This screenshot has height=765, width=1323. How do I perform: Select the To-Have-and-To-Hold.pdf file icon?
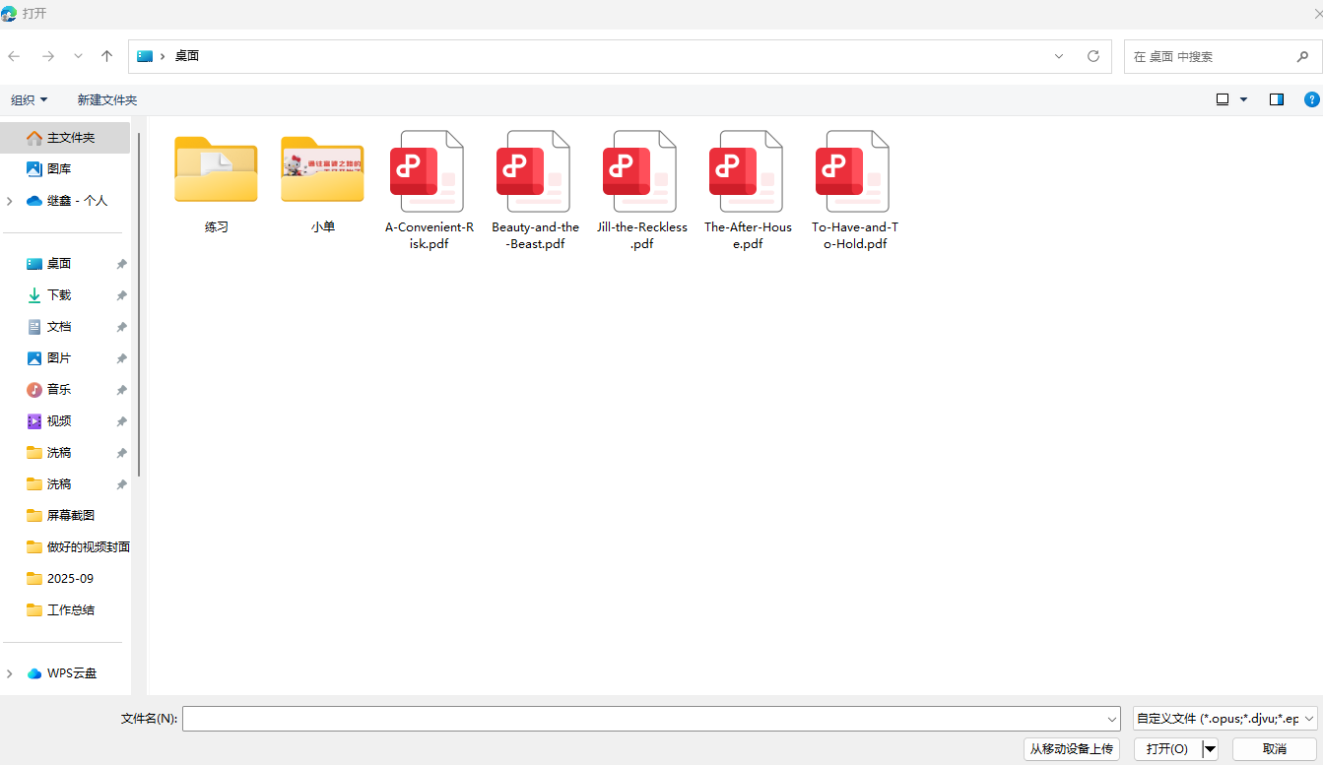(854, 171)
